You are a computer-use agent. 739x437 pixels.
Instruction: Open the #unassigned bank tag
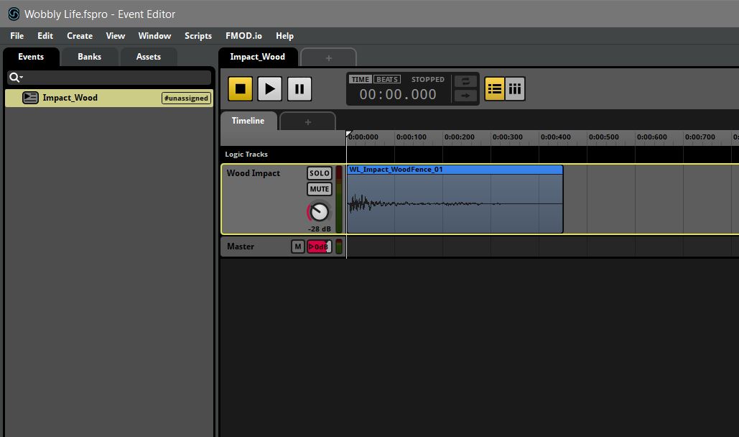tap(186, 98)
